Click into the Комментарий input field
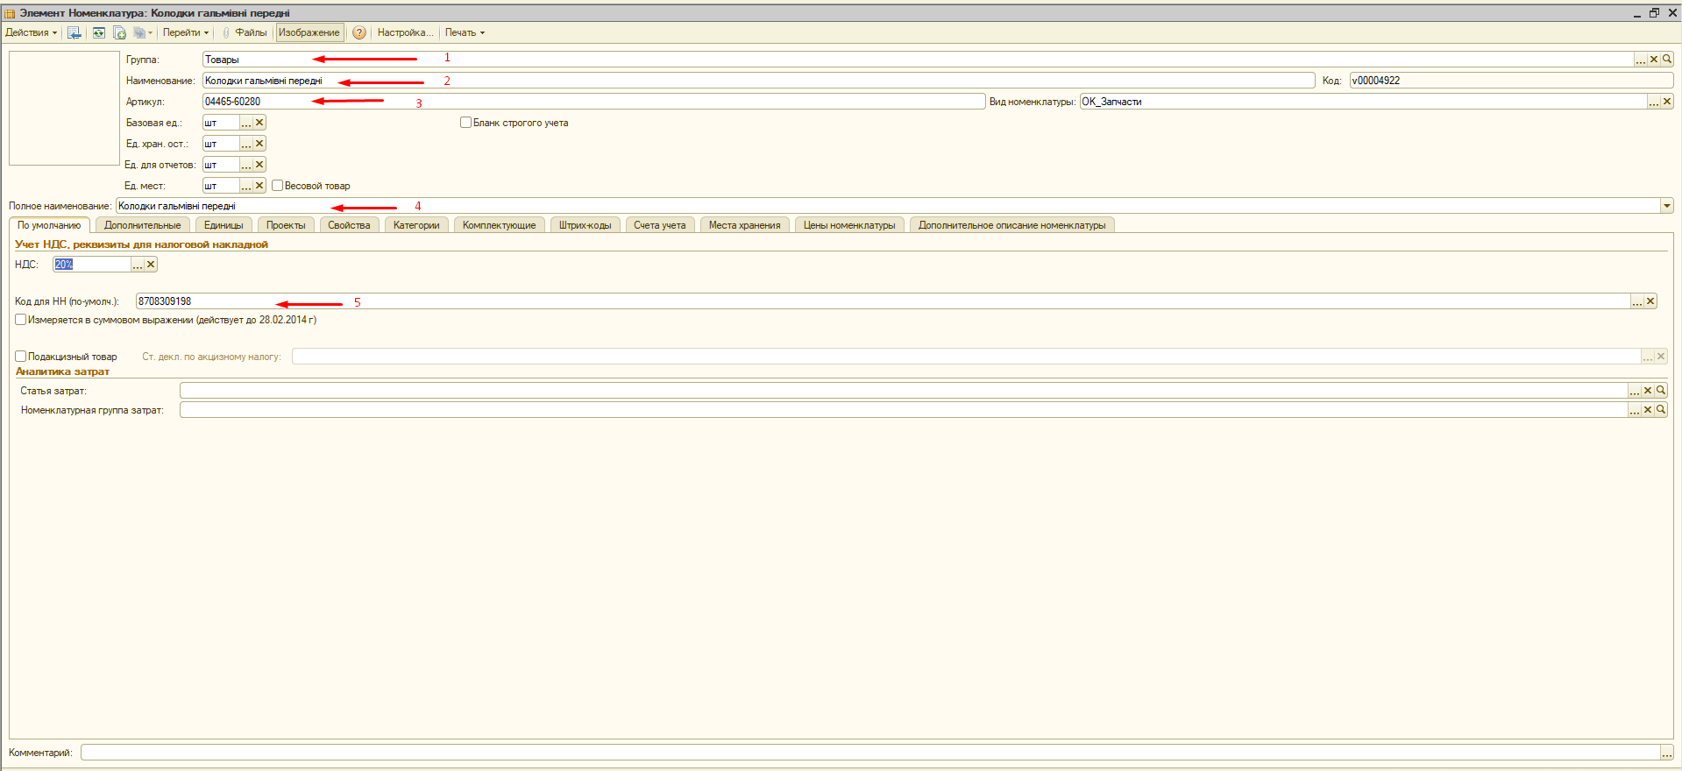This screenshot has width=1682, height=771. point(868,753)
